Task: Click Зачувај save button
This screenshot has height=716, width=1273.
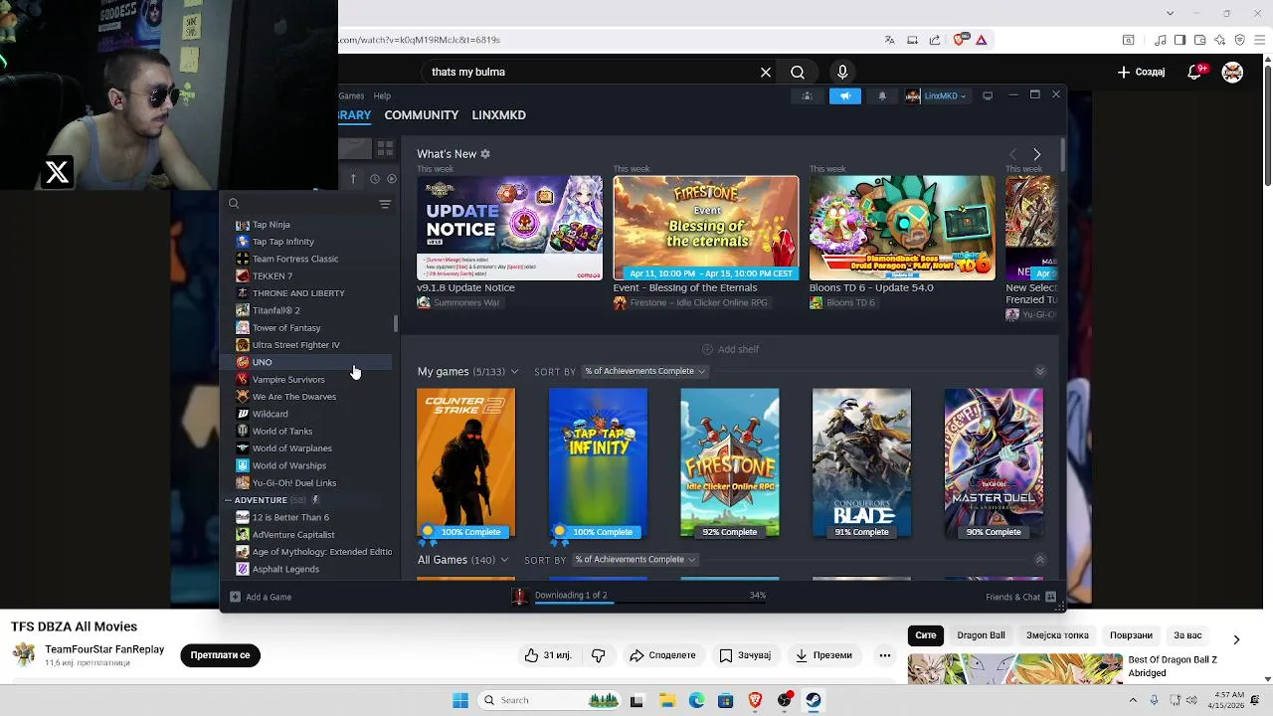Action: pyautogui.click(x=745, y=655)
